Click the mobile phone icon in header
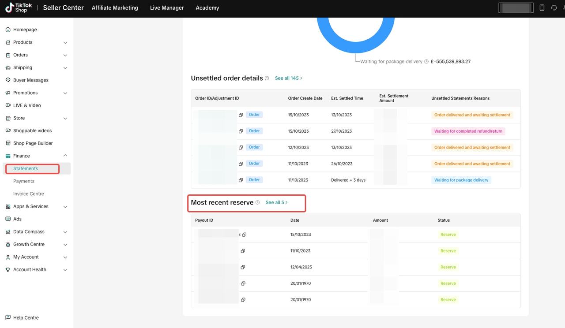 (542, 8)
